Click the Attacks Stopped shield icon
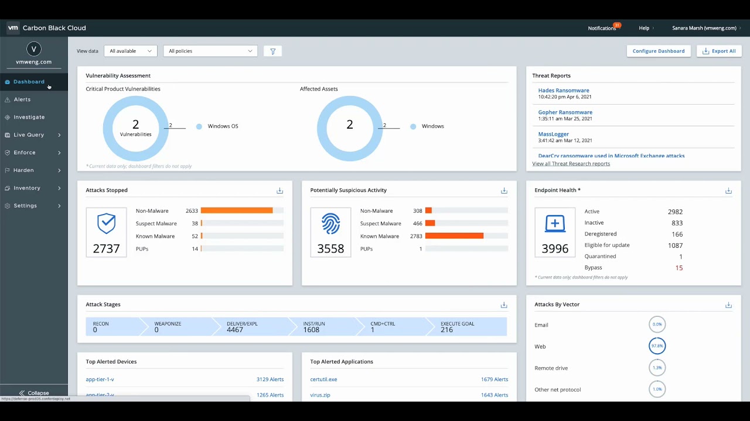The height and width of the screenshot is (421, 750). tap(106, 223)
